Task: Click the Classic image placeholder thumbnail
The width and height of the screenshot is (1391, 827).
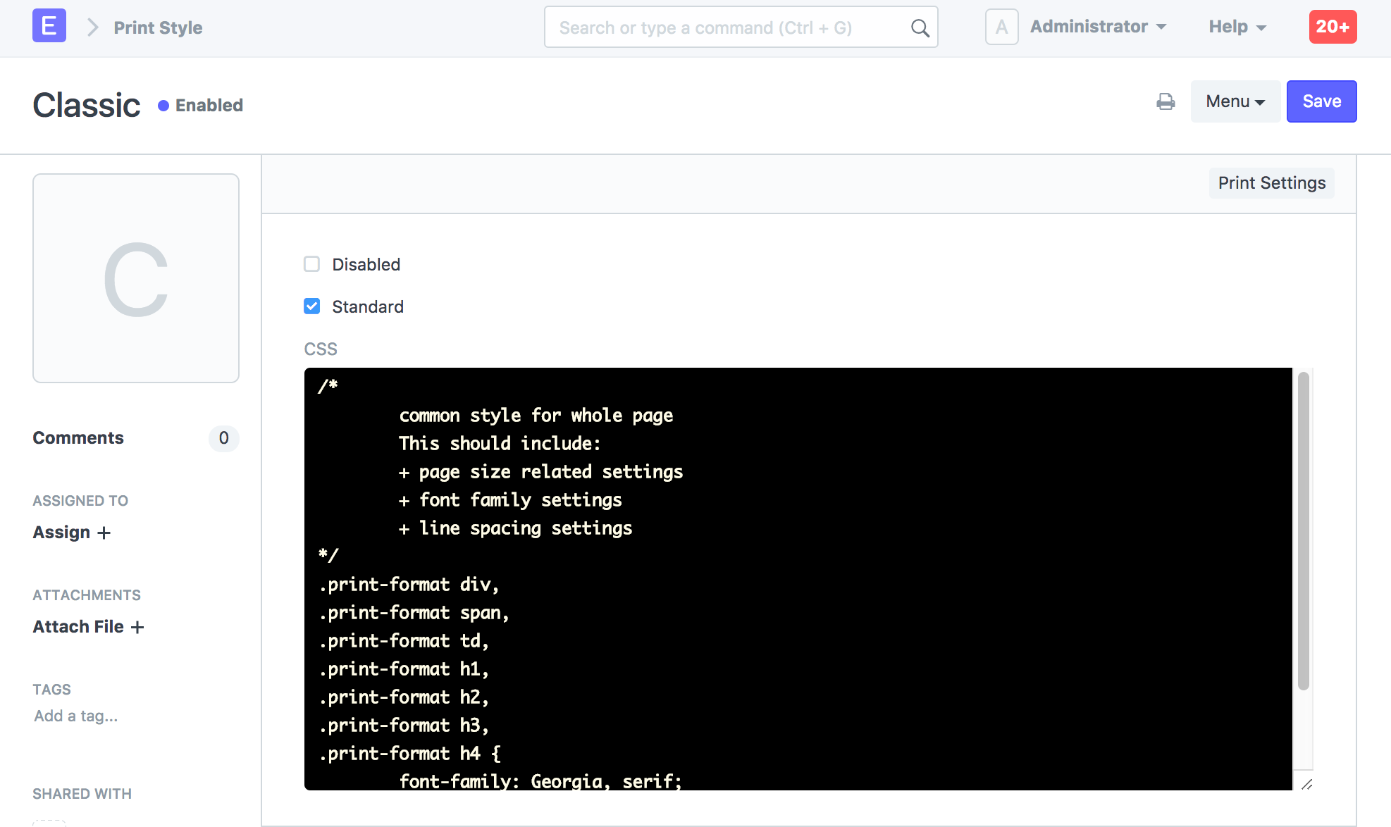Action: pos(136,278)
